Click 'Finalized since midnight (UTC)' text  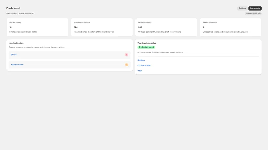(x=23, y=32)
